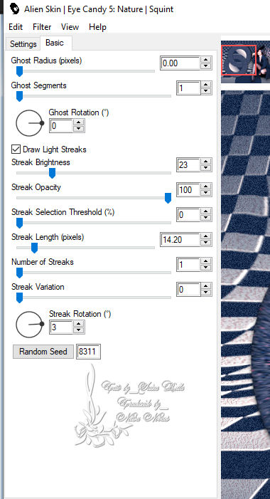This screenshot has width=270, height=499.
Task: Open the Filter menu
Action: (42, 27)
